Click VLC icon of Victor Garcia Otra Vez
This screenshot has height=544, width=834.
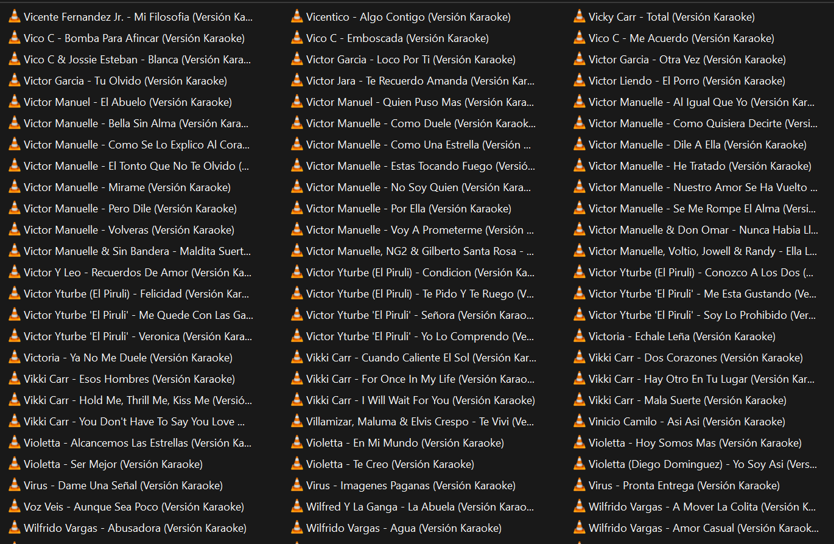click(580, 59)
